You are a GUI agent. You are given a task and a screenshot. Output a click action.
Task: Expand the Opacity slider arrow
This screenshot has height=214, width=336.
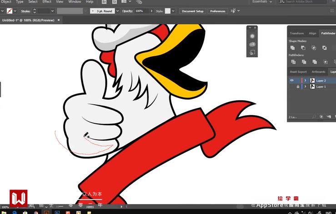(151, 11)
